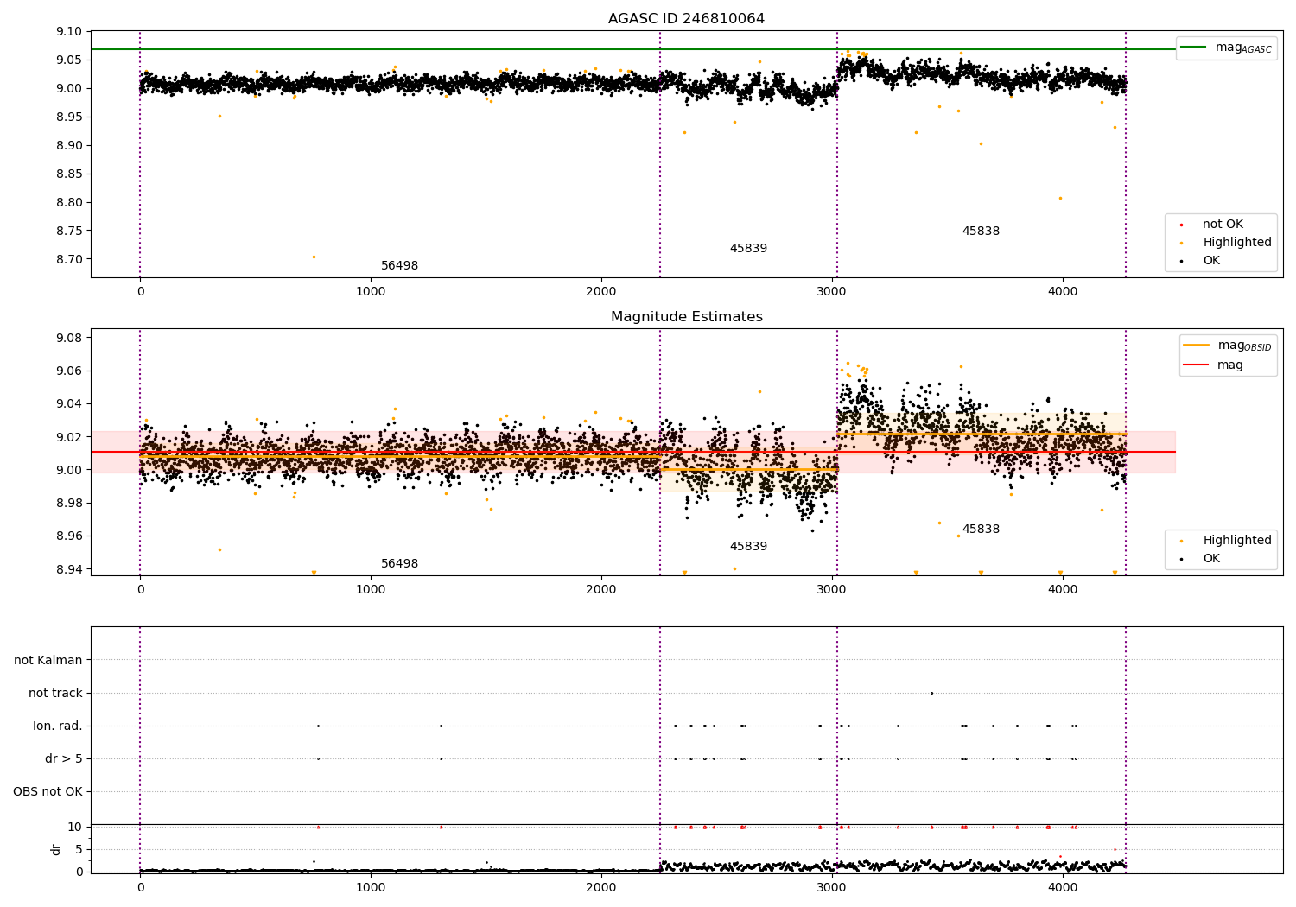Click the '2000' x-tick under the top plot

coord(601,291)
